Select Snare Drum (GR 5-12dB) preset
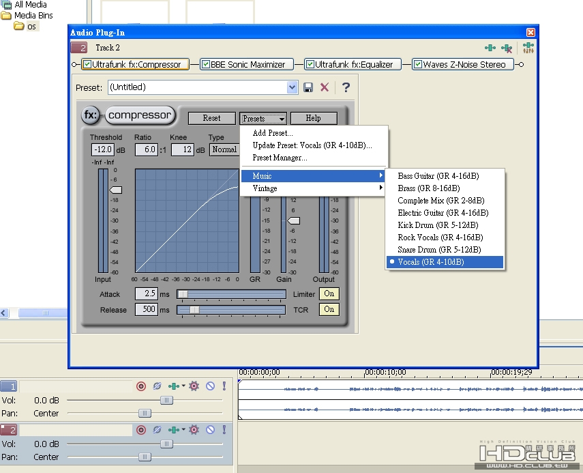This screenshot has height=473, width=583. tap(445, 250)
